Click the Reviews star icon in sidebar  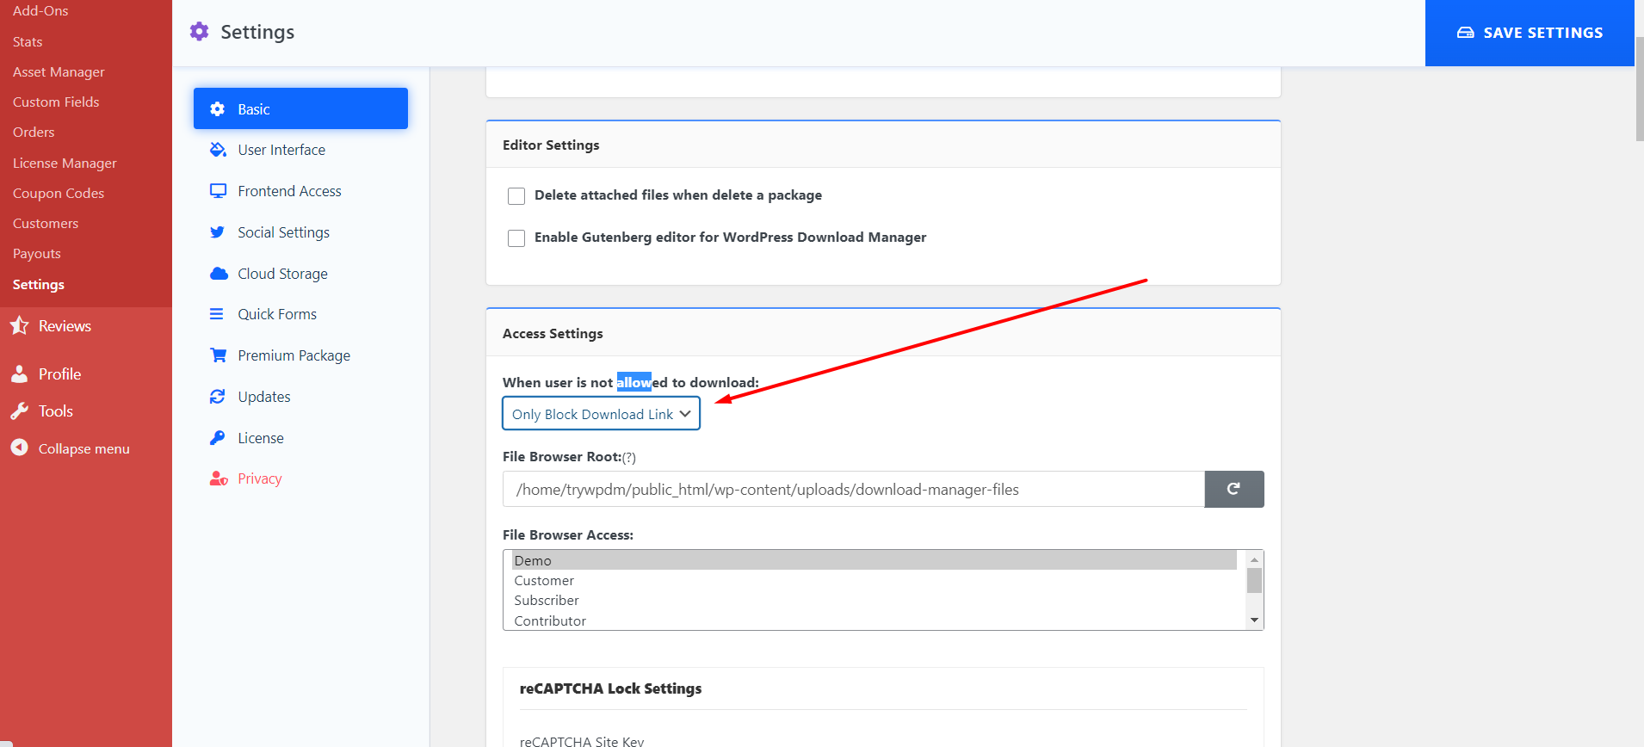click(19, 326)
